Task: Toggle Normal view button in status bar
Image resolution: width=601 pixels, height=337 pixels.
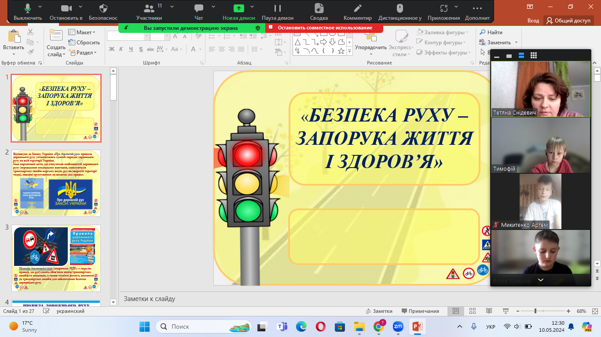Action: tap(456, 311)
